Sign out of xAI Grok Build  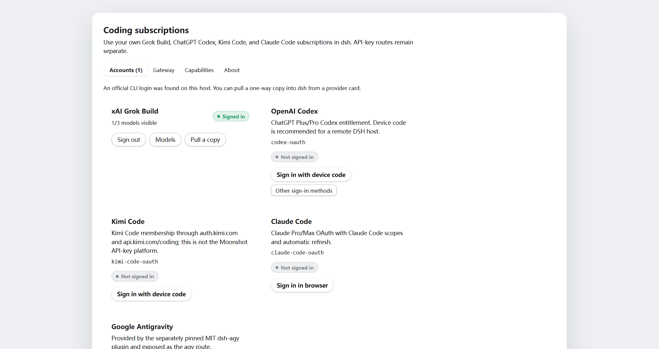pyautogui.click(x=129, y=140)
